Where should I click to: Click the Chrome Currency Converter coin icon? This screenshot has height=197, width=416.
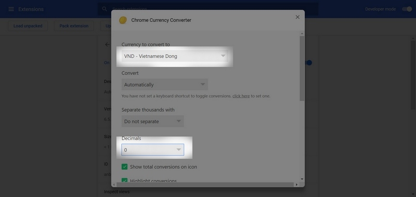pos(123,20)
